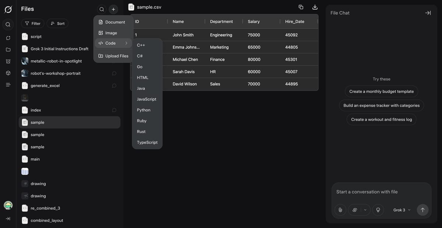The height and width of the screenshot is (228, 442).
Task: Download sample.csv with the download icon
Action: click(315, 7)
